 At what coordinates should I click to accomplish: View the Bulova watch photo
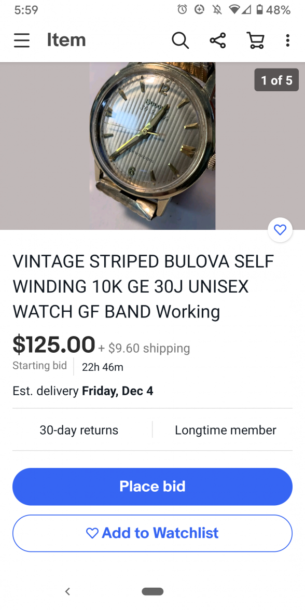[152, 146]
